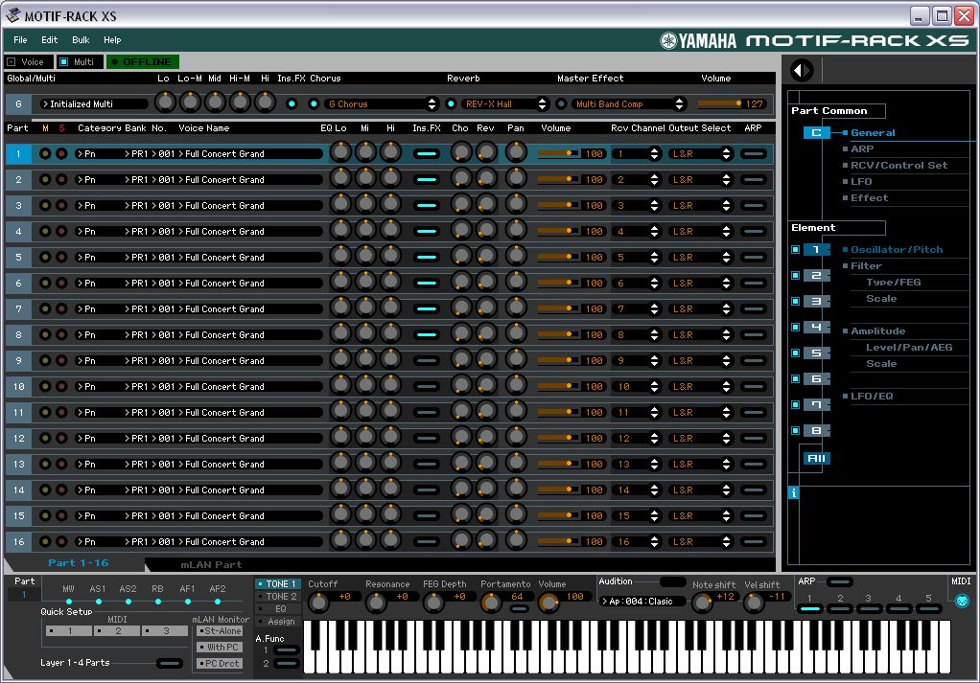
Task: Click the All elements button
Action: [816, 458]
